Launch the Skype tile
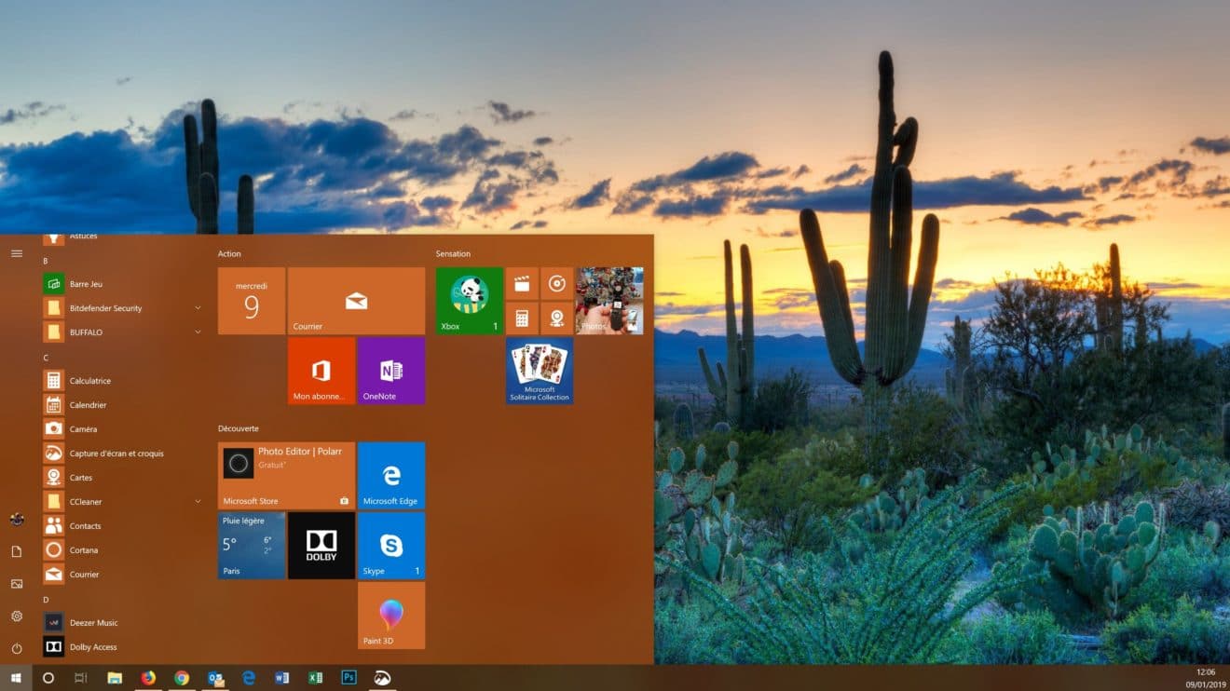This screenshot has width=1230, height=691. coord(391,546)
